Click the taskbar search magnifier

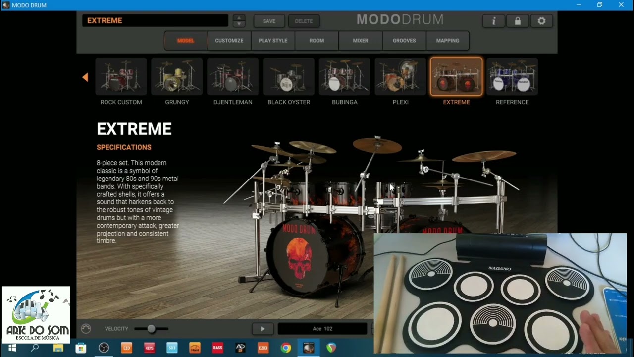35,348
